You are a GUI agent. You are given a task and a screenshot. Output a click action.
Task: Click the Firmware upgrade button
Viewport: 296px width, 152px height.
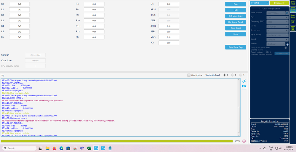click(282, 53)
